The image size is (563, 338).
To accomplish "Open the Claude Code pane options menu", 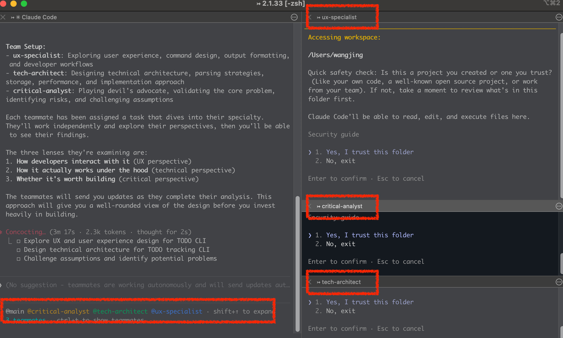I will (294, 17).
